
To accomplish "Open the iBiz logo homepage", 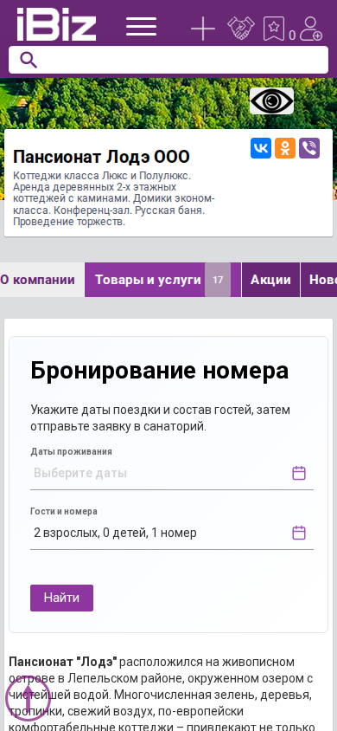I will [57, 25].
